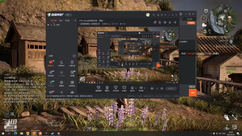Click the share icon in room header
The width and height of the screenshot is (242, 136).
pyautogui.click(x=175, y=22)
